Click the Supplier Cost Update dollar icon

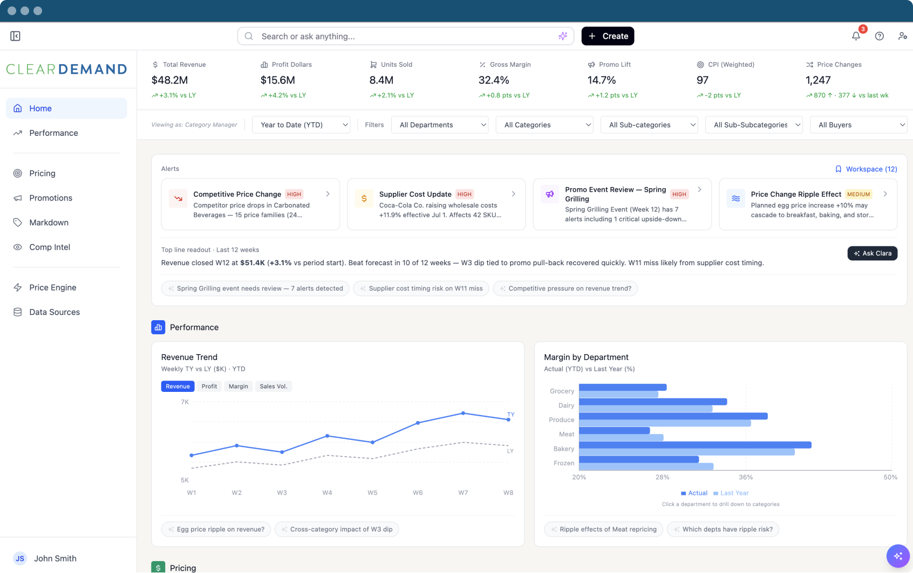click(x=364, y=198)
